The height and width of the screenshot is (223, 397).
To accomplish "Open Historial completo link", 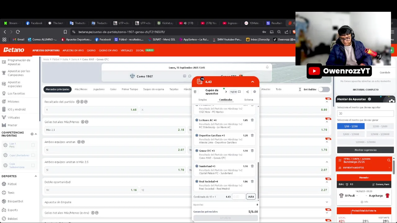I will tap(365, 90).
